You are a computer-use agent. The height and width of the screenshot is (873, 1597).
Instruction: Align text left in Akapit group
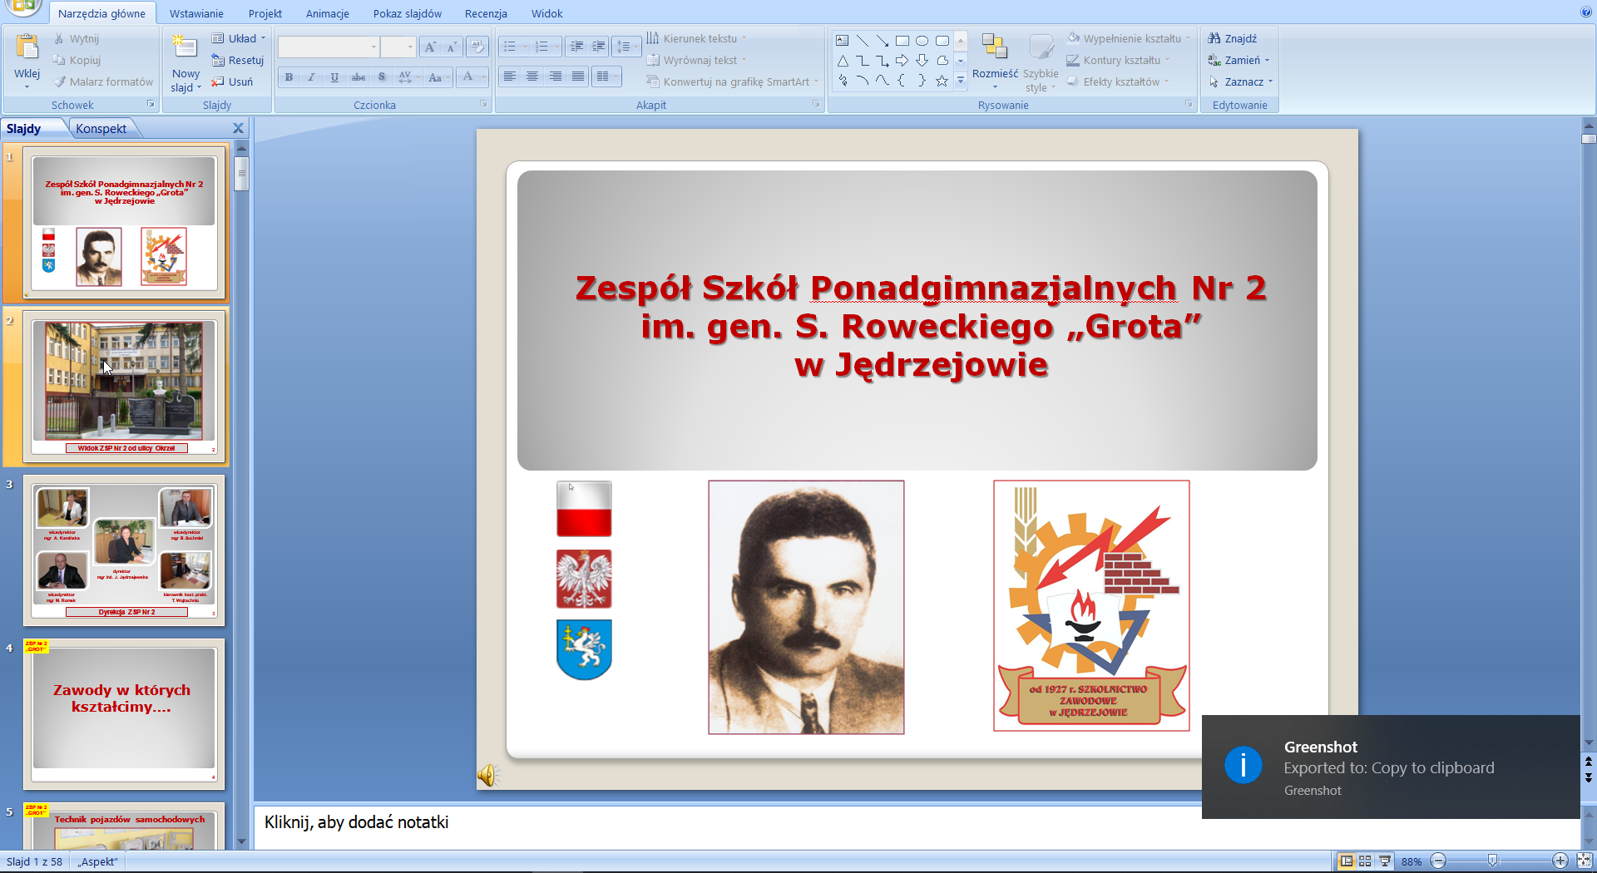click(x=510, y=76)
